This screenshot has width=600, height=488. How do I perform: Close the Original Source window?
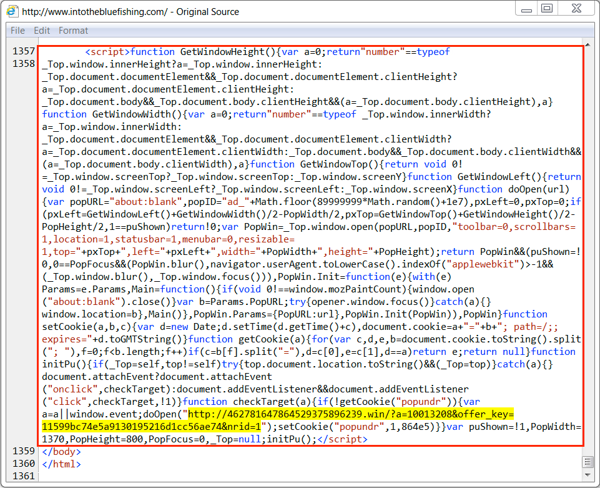click(x=577, y=8)
